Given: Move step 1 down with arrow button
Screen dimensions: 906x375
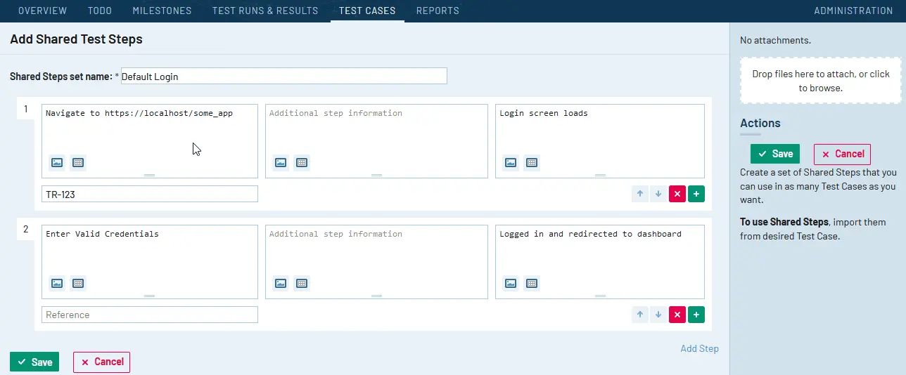Looking at the screenshot, I should point(658,194).
